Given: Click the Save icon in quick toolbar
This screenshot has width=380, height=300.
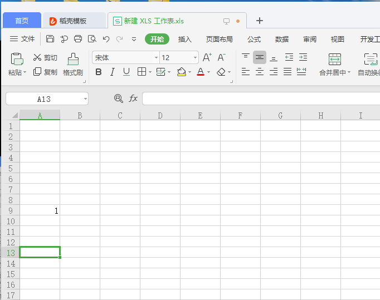Looking at the screenshot, I should pos(50,39).
